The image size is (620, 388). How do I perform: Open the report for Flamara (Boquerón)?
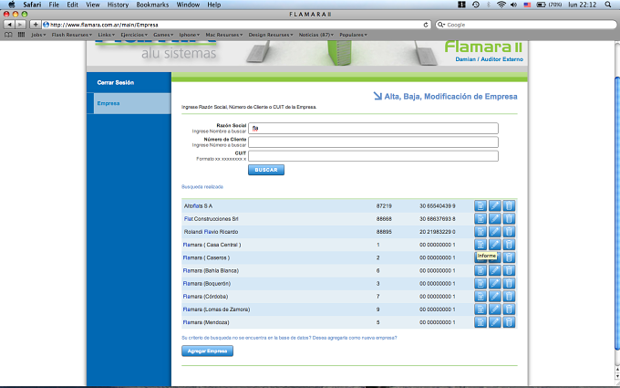(x=480, y=284)
